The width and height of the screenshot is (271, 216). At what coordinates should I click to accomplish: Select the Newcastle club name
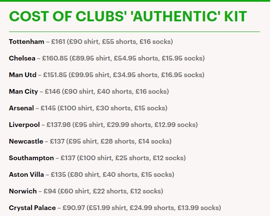(x=26, y=141)
